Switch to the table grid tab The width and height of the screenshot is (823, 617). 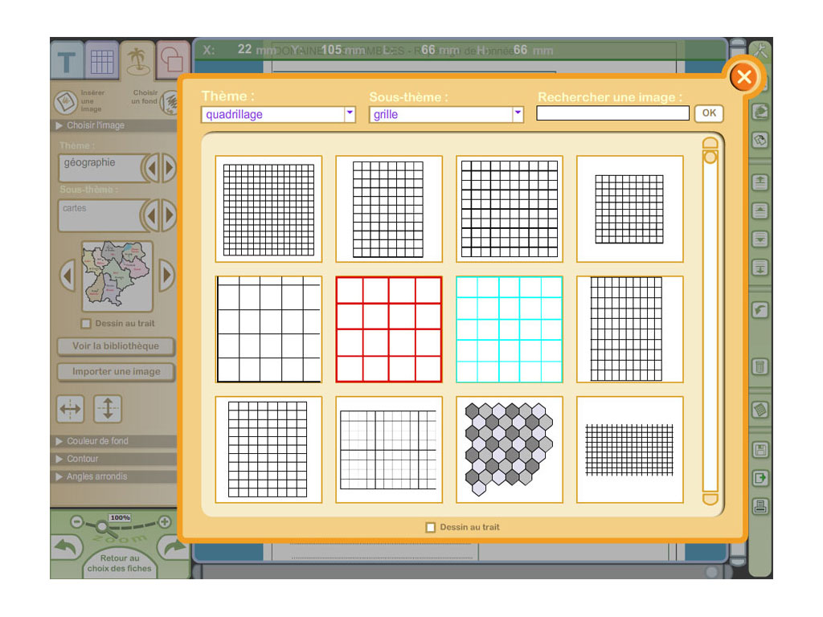pyautogui.click(x=102, y=61)
